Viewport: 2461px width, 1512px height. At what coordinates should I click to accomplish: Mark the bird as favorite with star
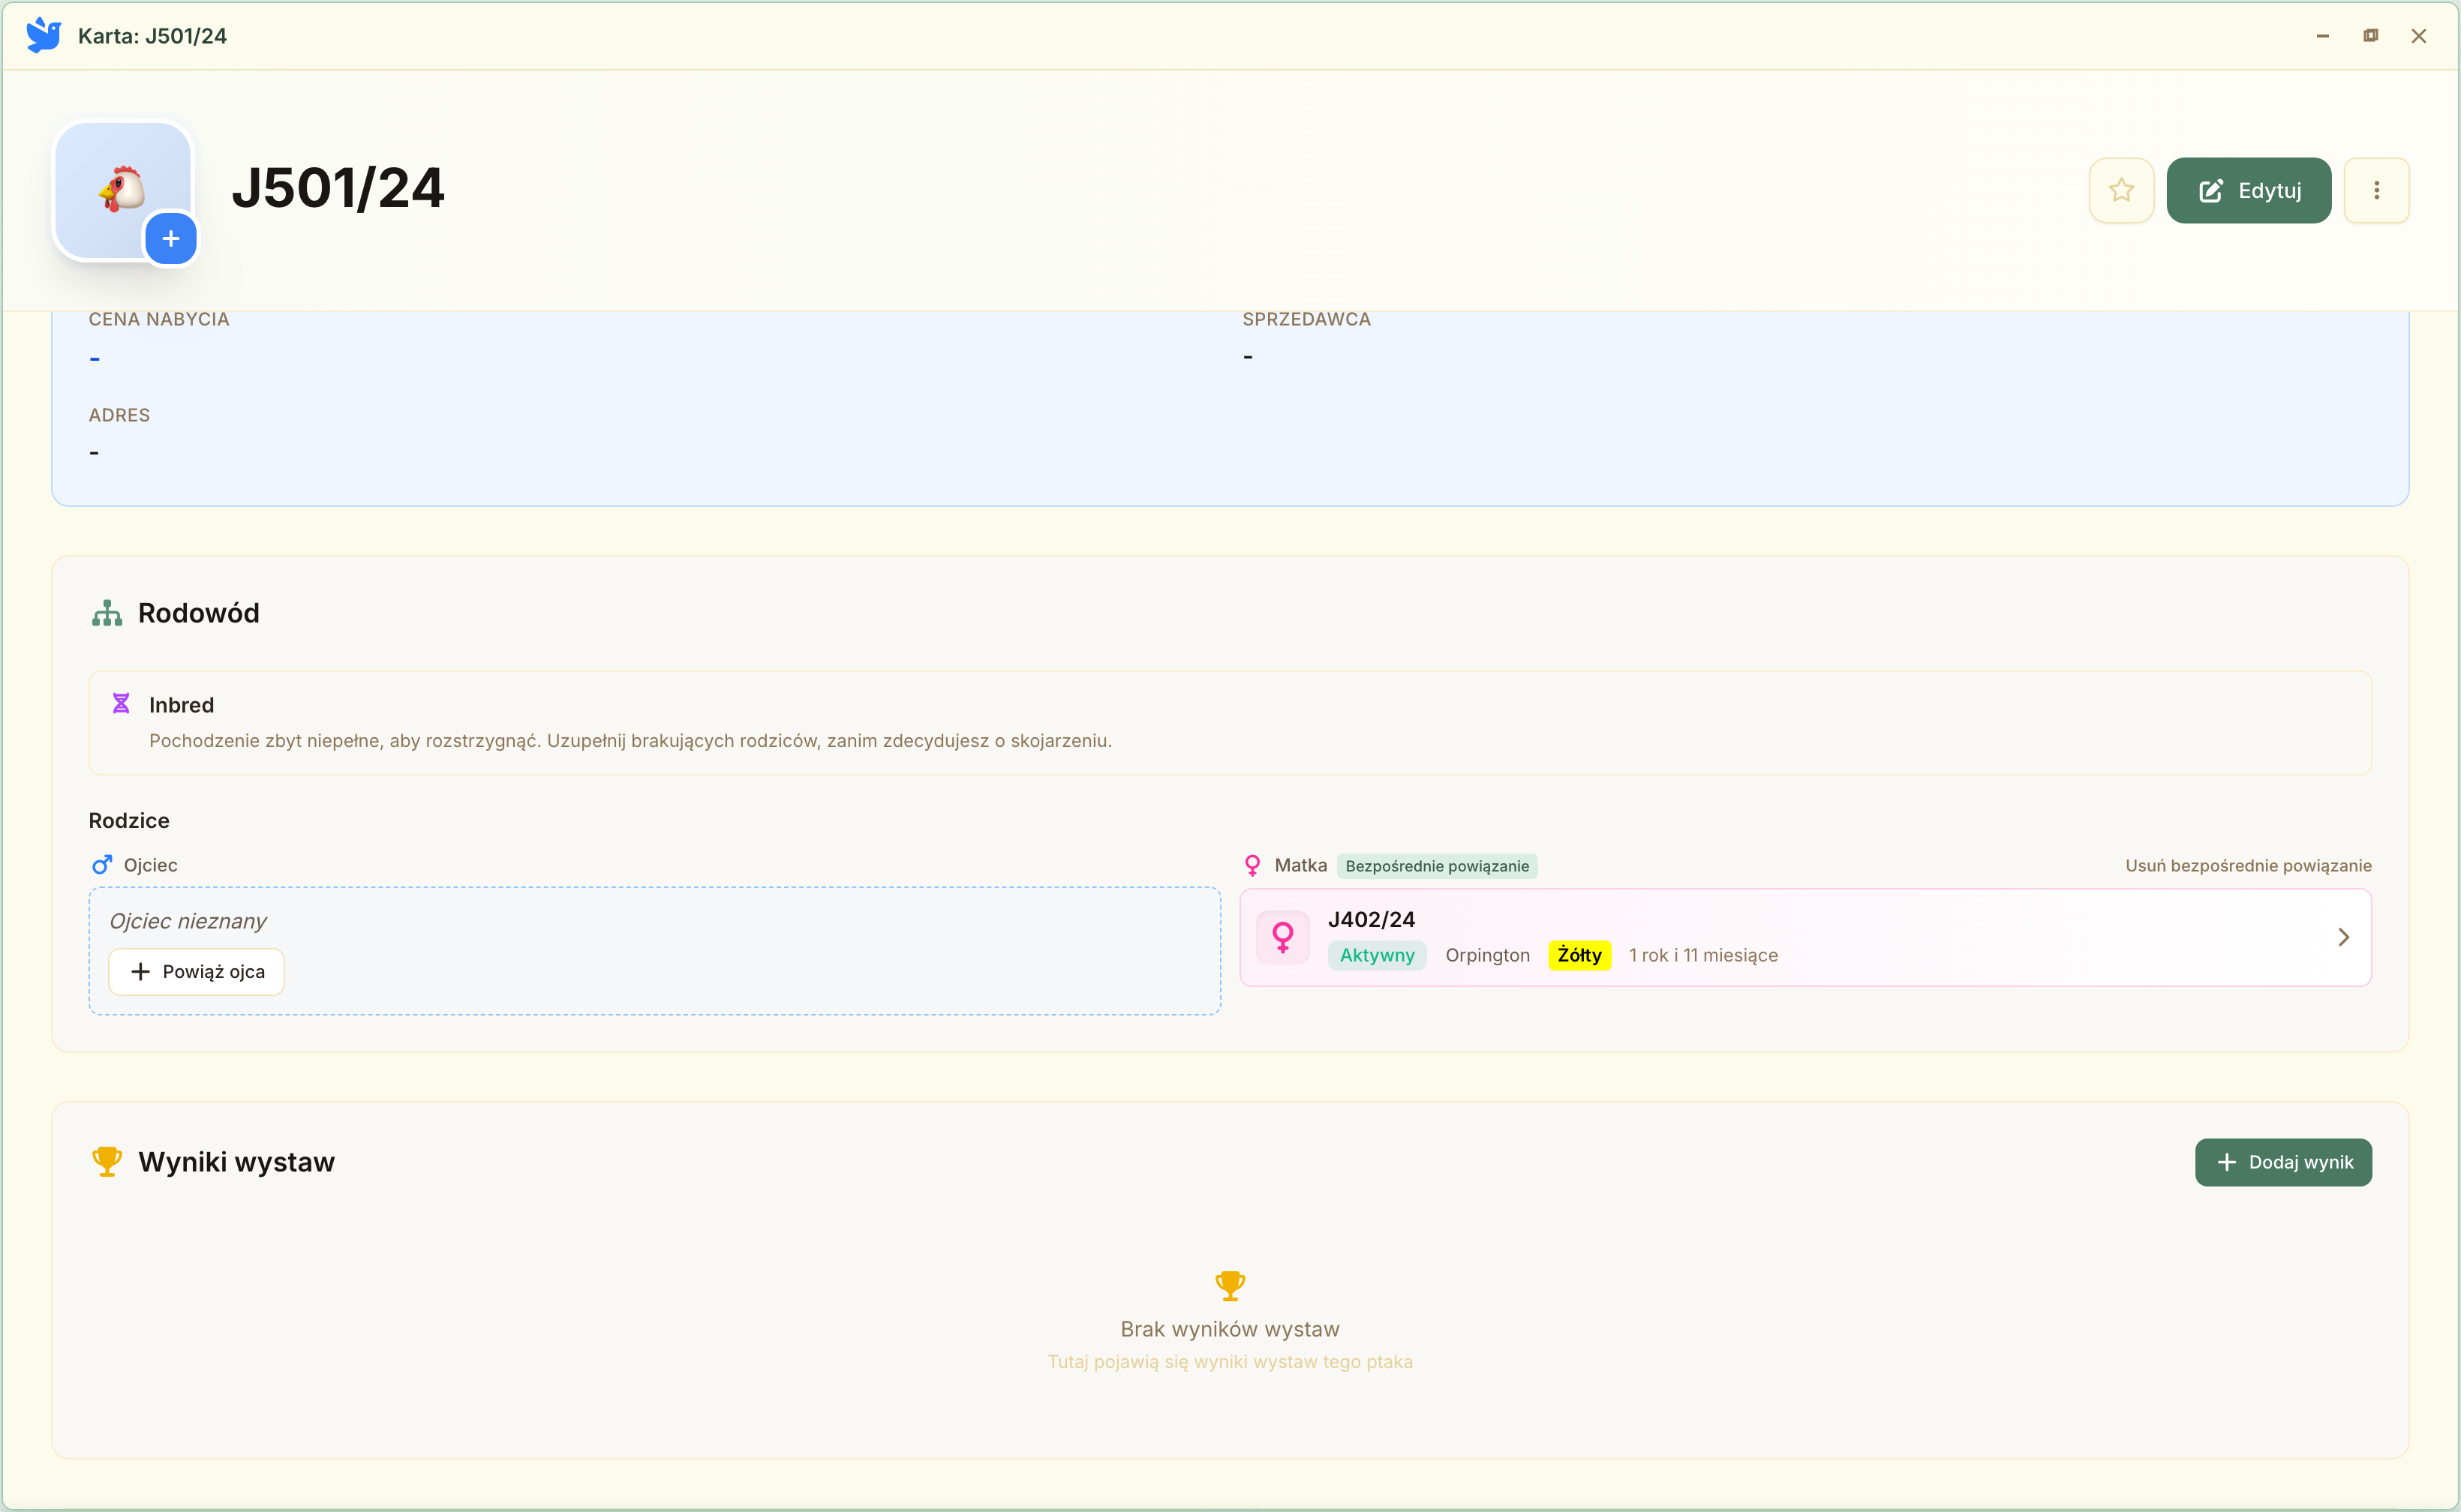[x=2121, y=190]
